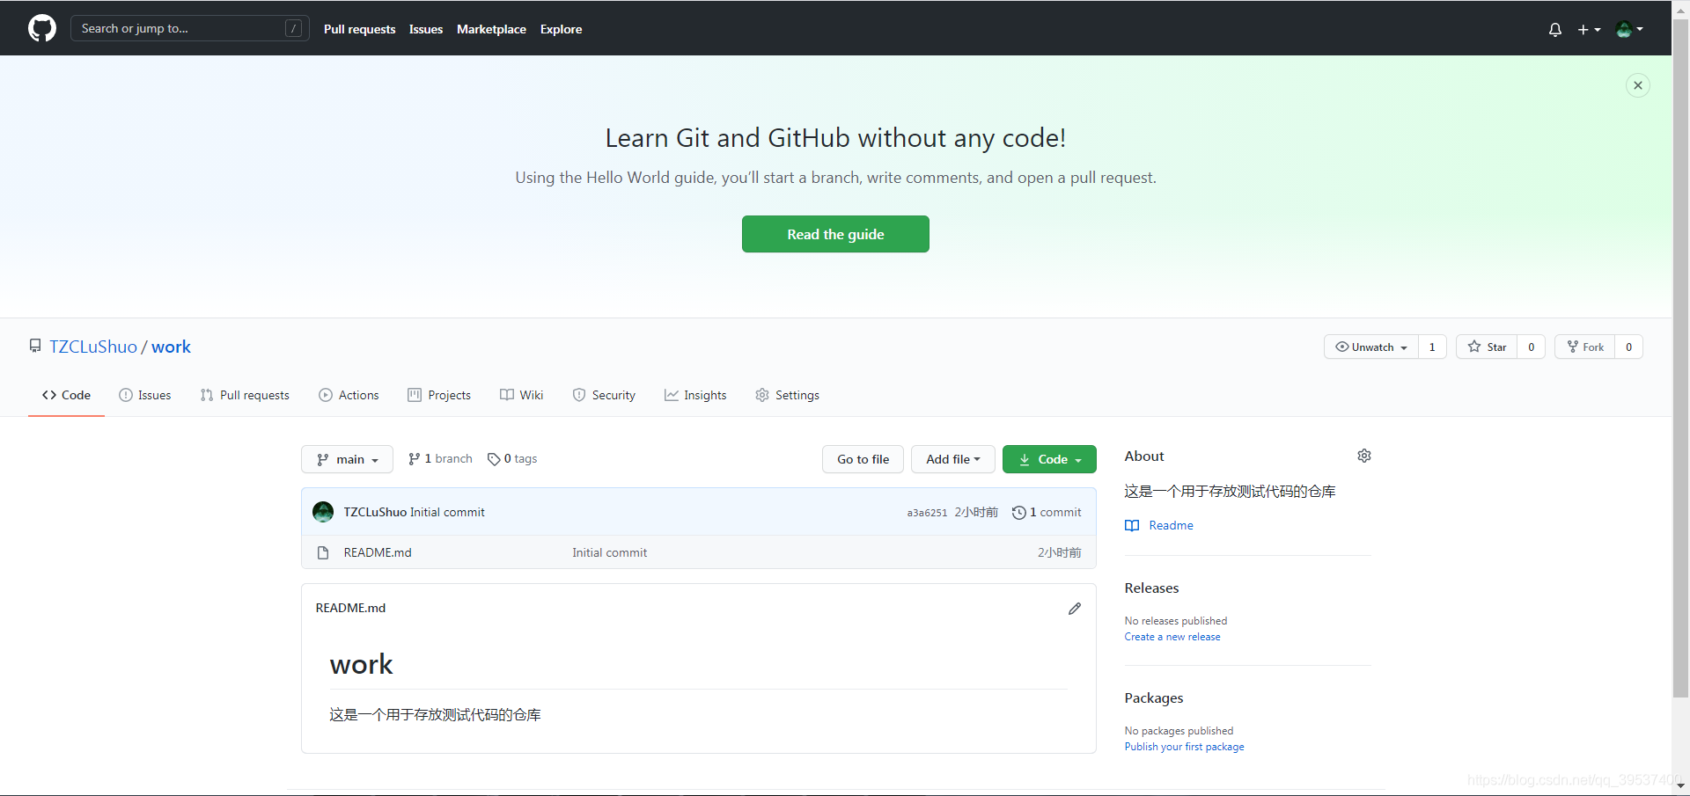Edit repository details with the About gear

(1364, 456)
